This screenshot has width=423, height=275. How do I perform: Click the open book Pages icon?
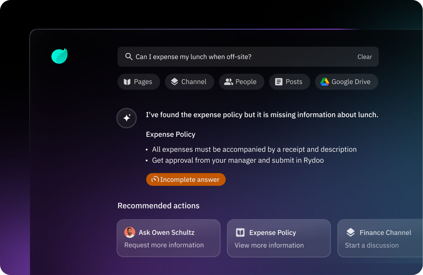(x=127, y=82)
